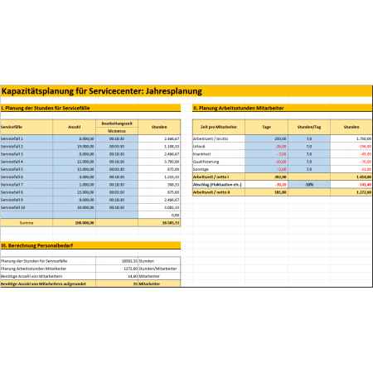Click Stunden value '1.750,00' for Arbeitszeit brutto
The width and height of the screenshot is (373, 373).
(x=351, y=138)
